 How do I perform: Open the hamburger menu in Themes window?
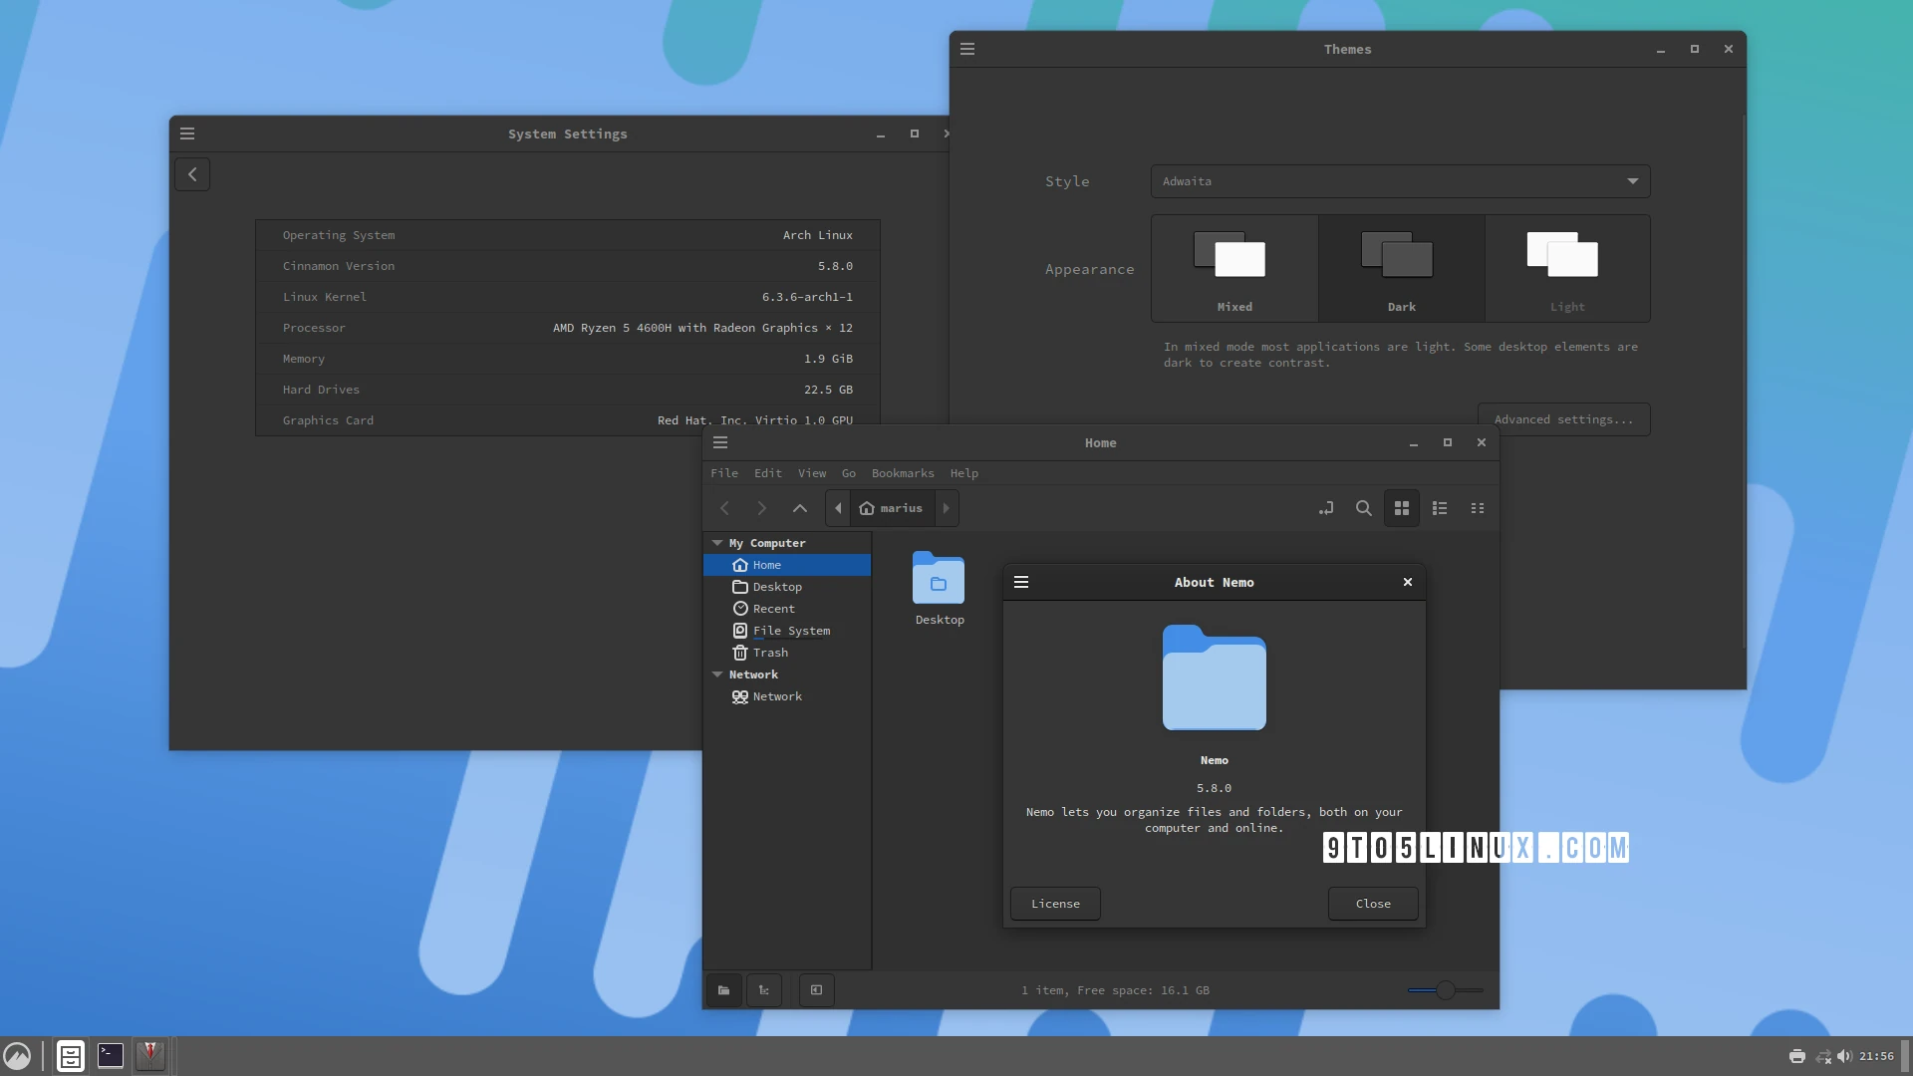pyautogui.click(x=967, y=48)
